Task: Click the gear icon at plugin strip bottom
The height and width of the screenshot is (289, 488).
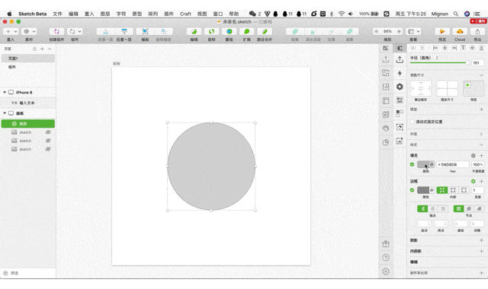Action: click(386, 272)
